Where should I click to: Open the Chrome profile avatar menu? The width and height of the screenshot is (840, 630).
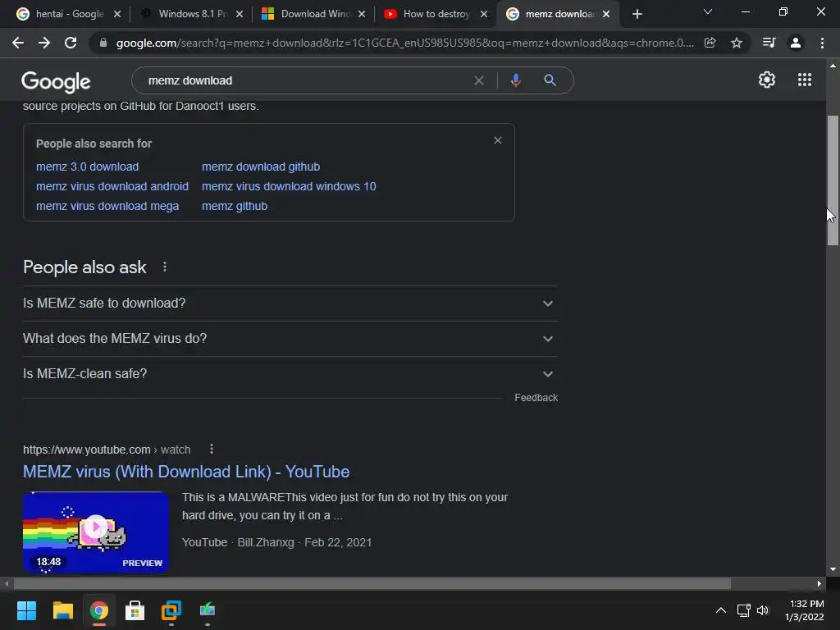pos(796,43)
